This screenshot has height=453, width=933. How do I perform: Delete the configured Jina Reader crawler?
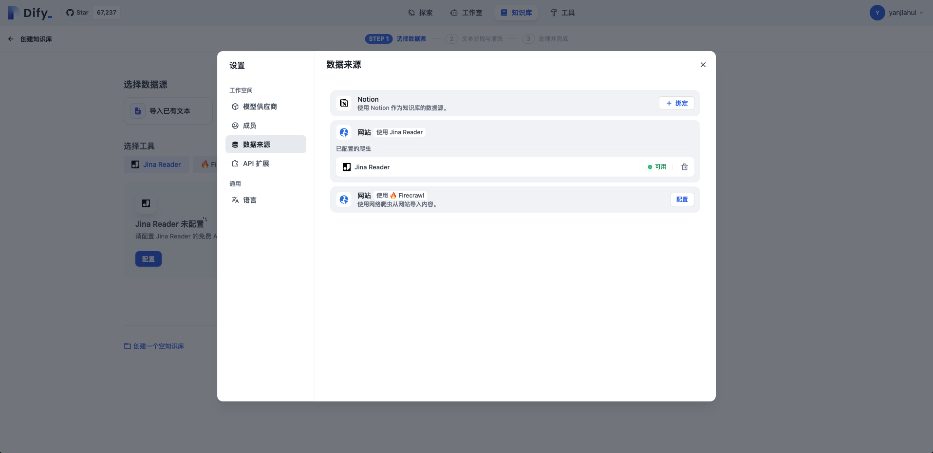tap(684, 167)
